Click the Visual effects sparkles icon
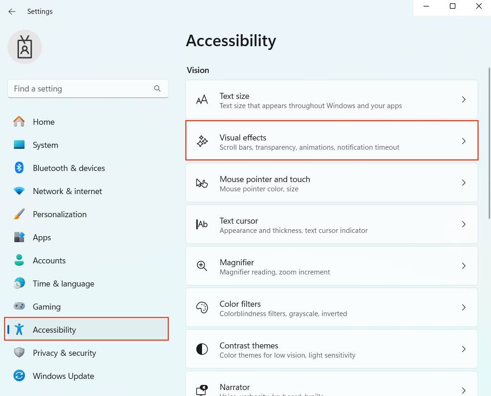This screenshot has height=396, width=491. 202,141
